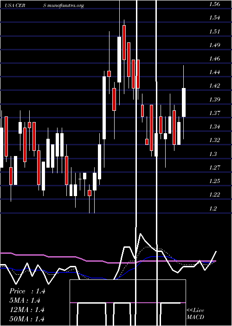
Task: Click the tallest red candlestick near 1.54
Action: [124, 43]
